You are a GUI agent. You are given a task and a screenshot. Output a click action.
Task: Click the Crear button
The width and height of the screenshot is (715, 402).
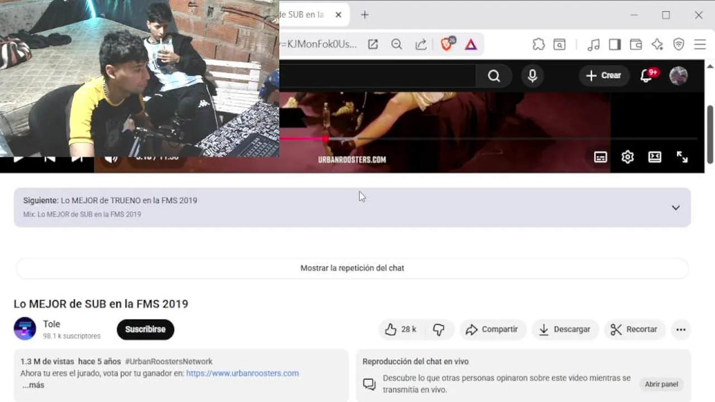tap(604, 75)
